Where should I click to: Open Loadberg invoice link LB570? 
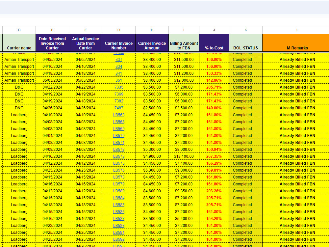tap(119, 136)
